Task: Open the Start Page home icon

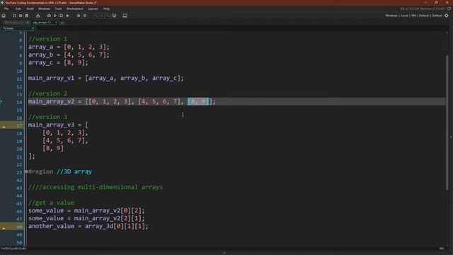Action: coord(4,16)
